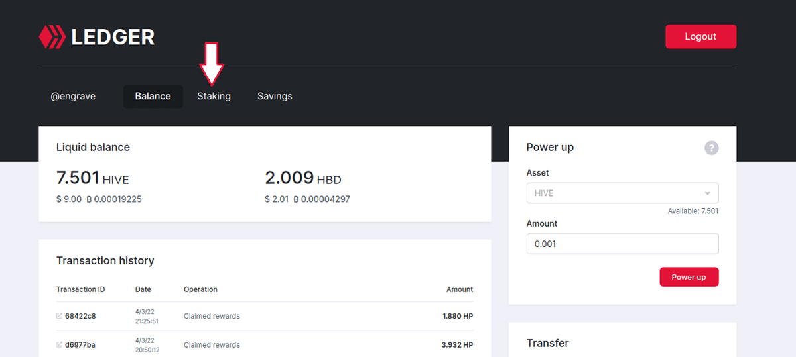Select the 2.009 HBD balance
Image resolution: width=796 pixels, height=357 pixels.
pyautogui.click(x=302, y=178)
